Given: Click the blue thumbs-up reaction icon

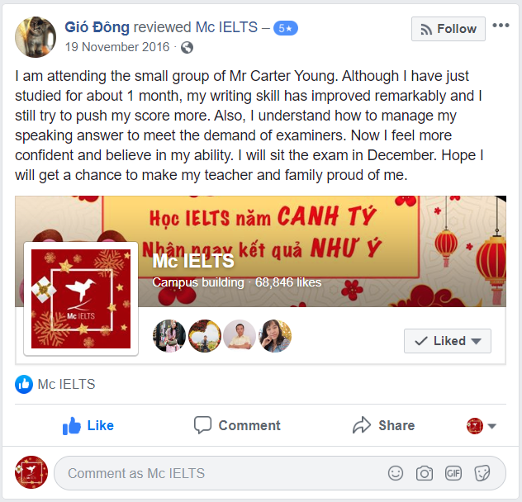Looking at the screenshot, I should [x=24, y=384].
